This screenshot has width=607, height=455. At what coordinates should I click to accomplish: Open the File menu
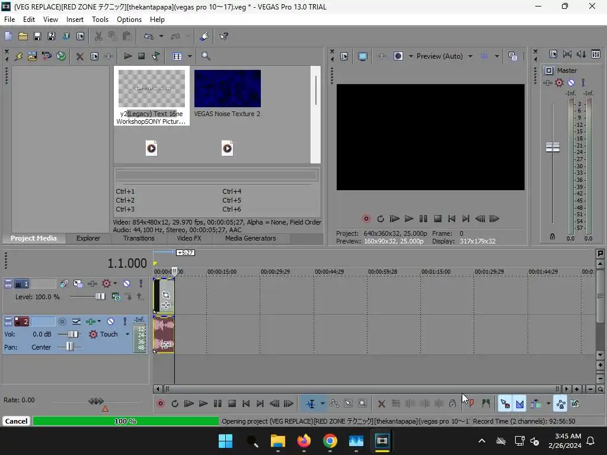[x=9, y=20]
